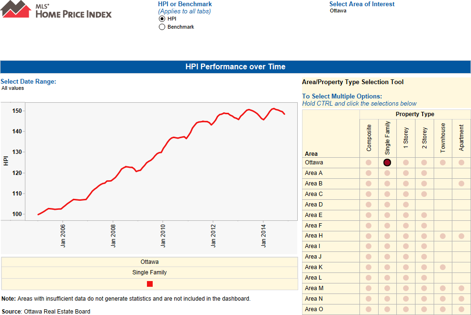Select Area A Single Family dot
This screenshot has height=315, width=471.
387,173
